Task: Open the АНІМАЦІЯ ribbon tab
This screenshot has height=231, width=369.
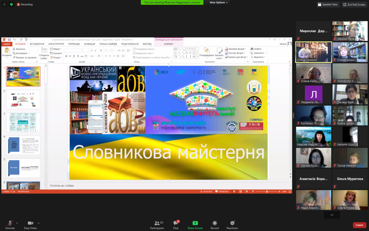Action: point(89,44)
